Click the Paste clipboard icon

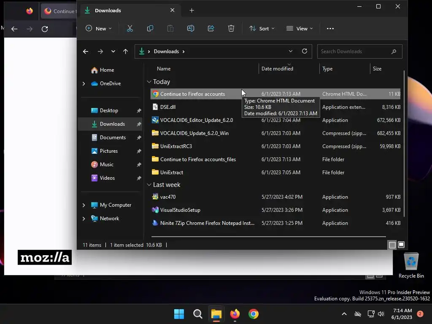(x=170, y=28)
